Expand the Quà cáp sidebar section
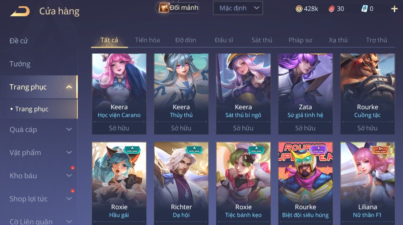The height and width of the screenshot is (225, 403). click(x=69, y=130)
